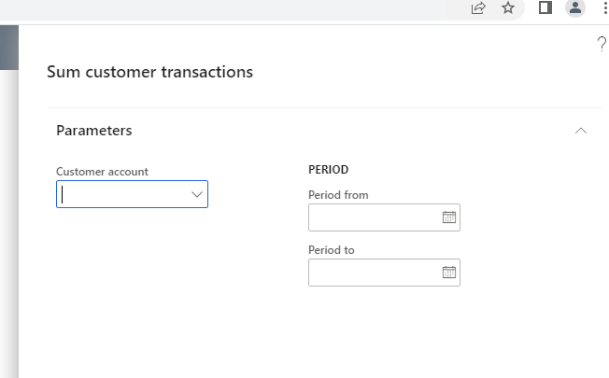Open the browser three-dot menu
Image resolution: width=609 pixels, height=378 pixels.
[x=605, y=7]
